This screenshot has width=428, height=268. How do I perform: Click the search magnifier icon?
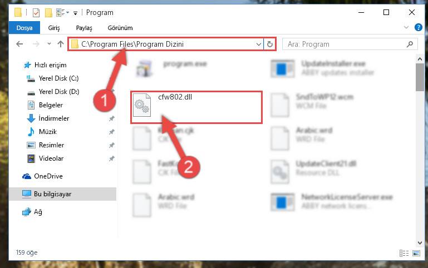[x=410, y=44]
